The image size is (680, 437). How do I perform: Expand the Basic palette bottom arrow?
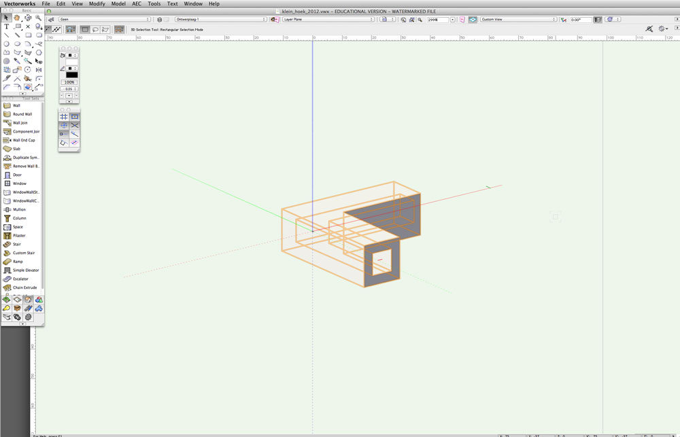click(22, 94)
